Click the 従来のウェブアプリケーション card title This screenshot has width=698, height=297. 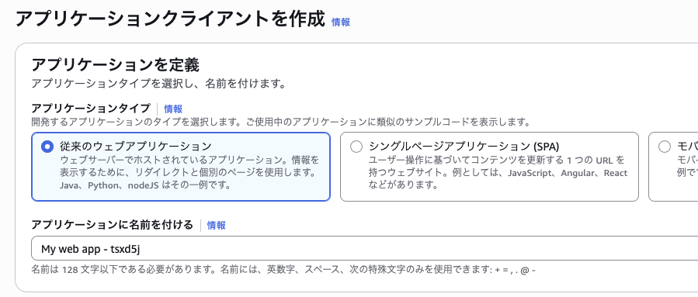[x=135, y=147]
